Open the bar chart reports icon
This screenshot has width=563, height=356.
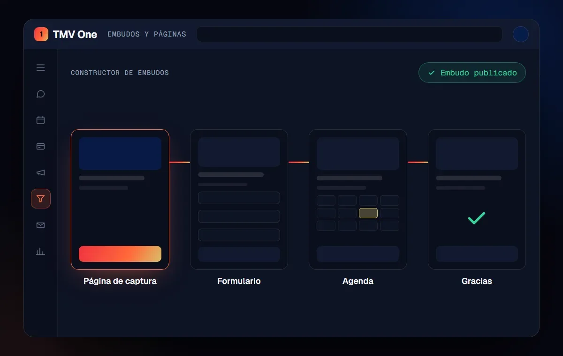[x=41, y=252]
